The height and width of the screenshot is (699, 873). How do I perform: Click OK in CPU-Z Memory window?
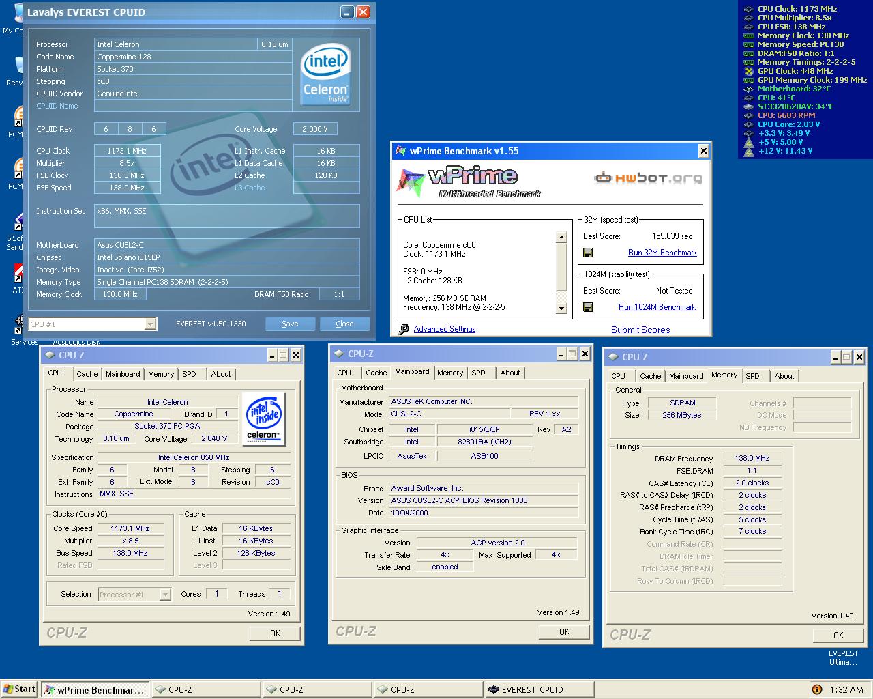click(x=838, y=635)
